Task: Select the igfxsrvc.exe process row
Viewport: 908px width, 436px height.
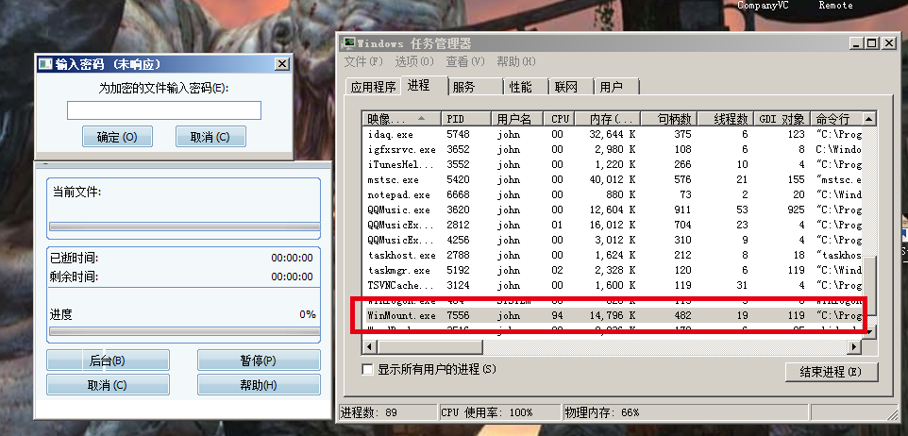Action: (x=613, y=149)
